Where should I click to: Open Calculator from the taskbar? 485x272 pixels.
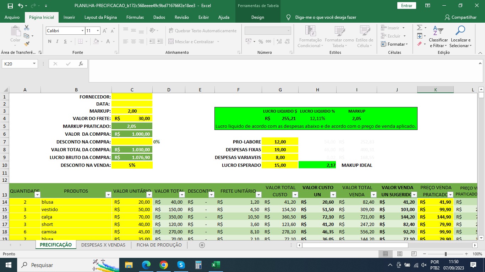198,265
